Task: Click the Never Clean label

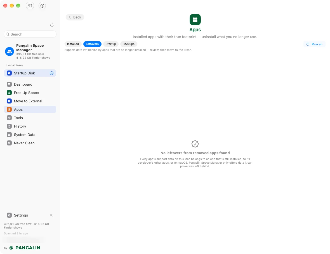Action: point(24,143)
